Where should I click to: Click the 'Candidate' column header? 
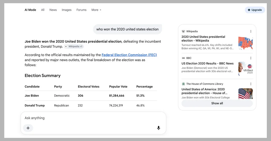point(32,87)
